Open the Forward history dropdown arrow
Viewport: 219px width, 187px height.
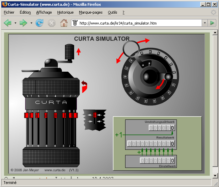[x=31, y=23]
